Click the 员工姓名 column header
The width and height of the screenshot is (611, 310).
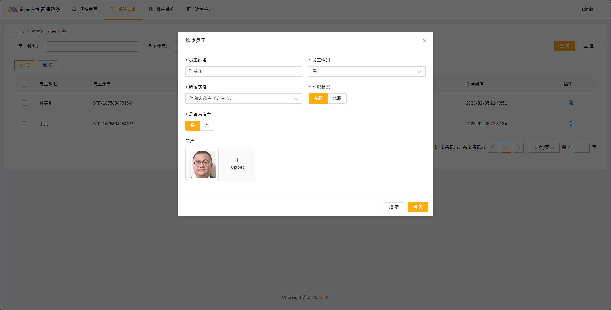[48, 84]
